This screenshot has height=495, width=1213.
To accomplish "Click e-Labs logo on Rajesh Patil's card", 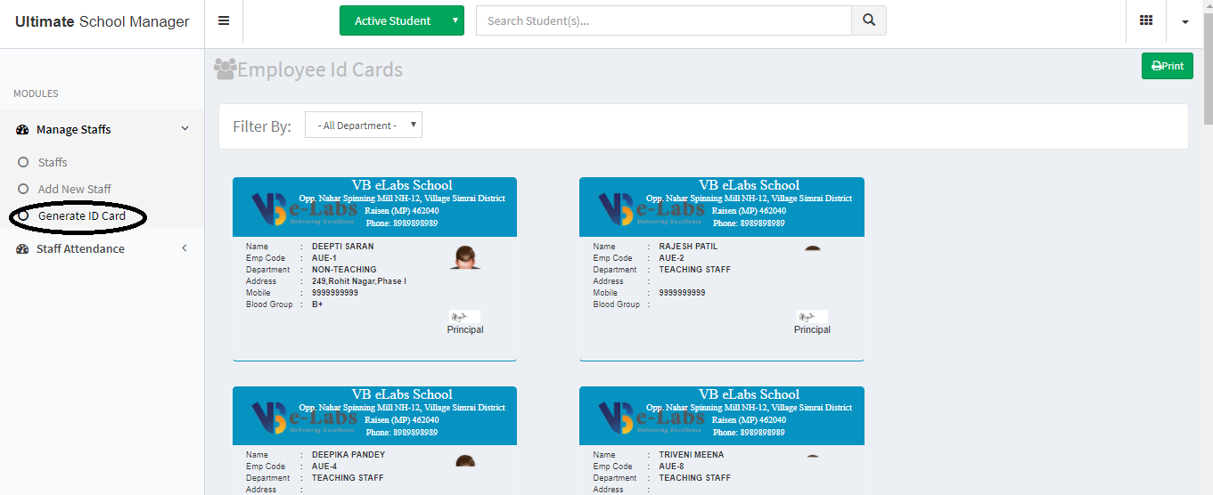I will (x=652, y=208).
